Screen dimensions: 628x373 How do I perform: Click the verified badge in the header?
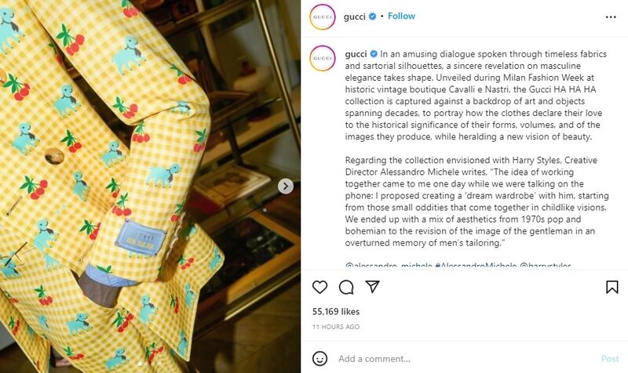(x=372, y=16)
